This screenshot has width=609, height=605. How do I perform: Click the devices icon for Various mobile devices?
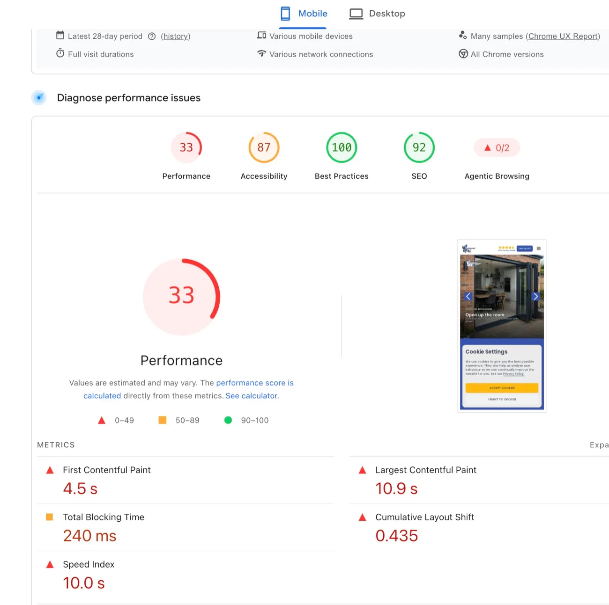261,35
